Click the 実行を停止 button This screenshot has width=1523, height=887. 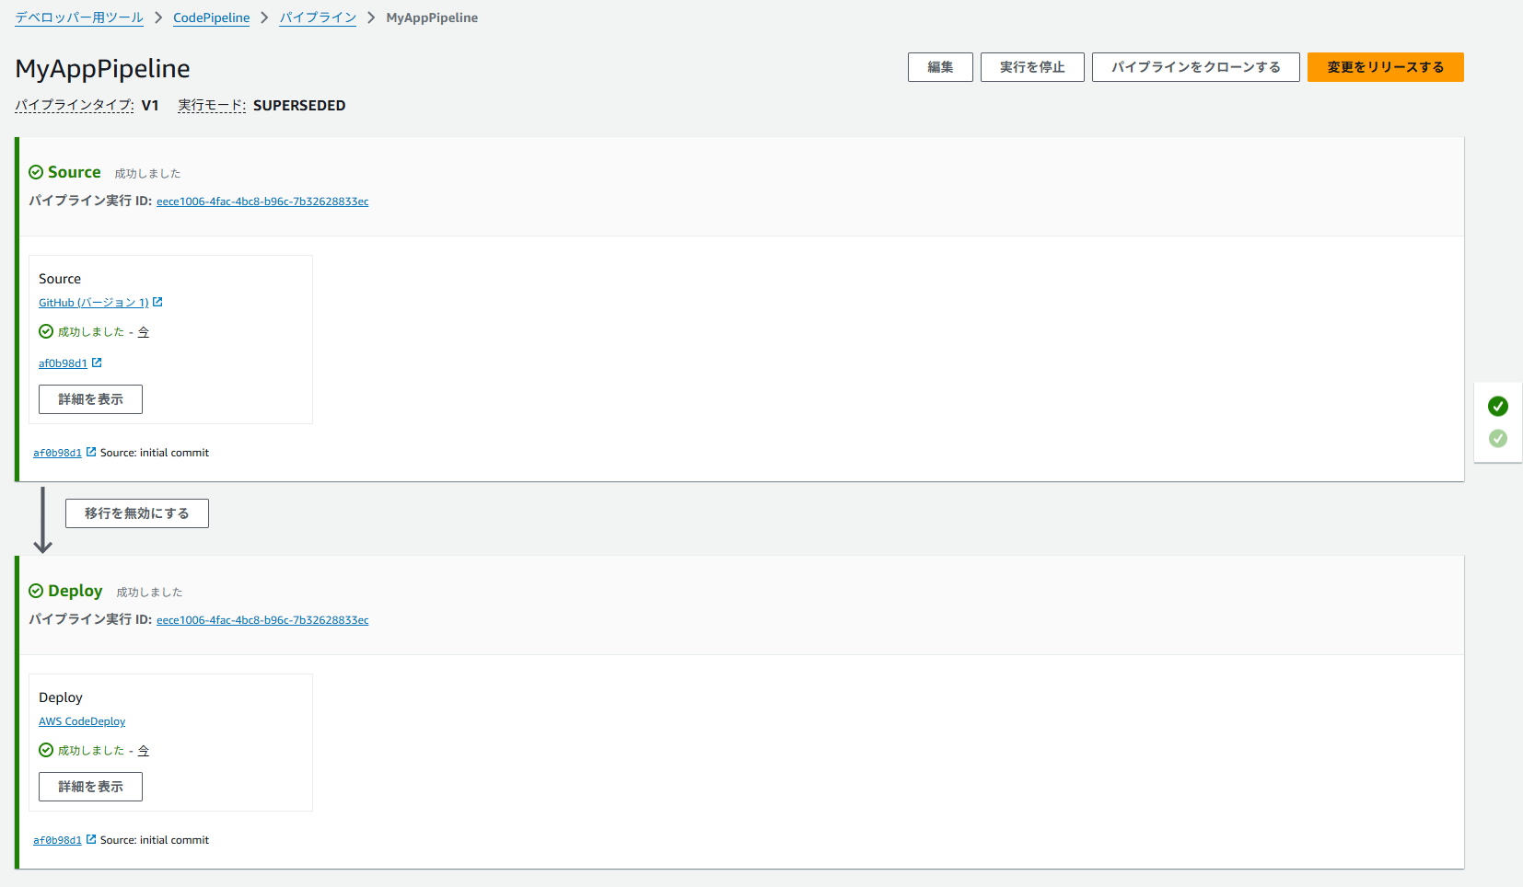[x=1032, y=67]
